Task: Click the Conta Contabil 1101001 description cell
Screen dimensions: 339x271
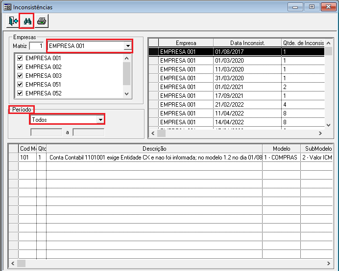Action: pos(154,158)
